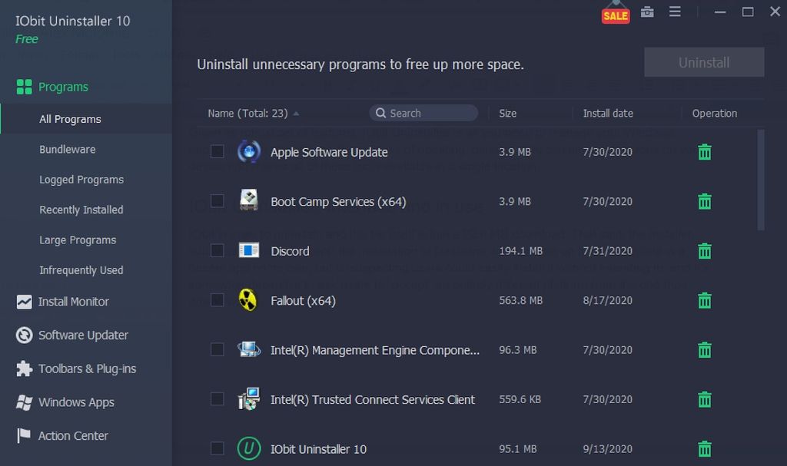
Task: Uninstall Fallout using its trash icon
Action: [x=704, y=300]
